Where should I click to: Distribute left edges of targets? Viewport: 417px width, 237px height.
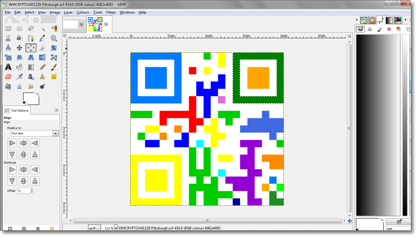click(12, 169)
